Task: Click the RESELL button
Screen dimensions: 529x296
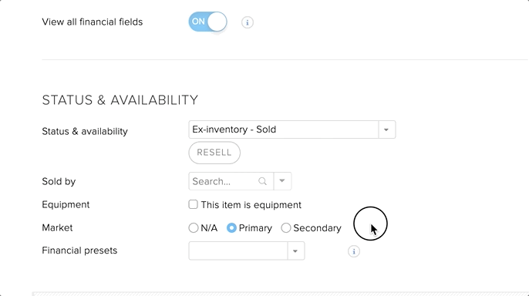Action: tap(214, 153)
